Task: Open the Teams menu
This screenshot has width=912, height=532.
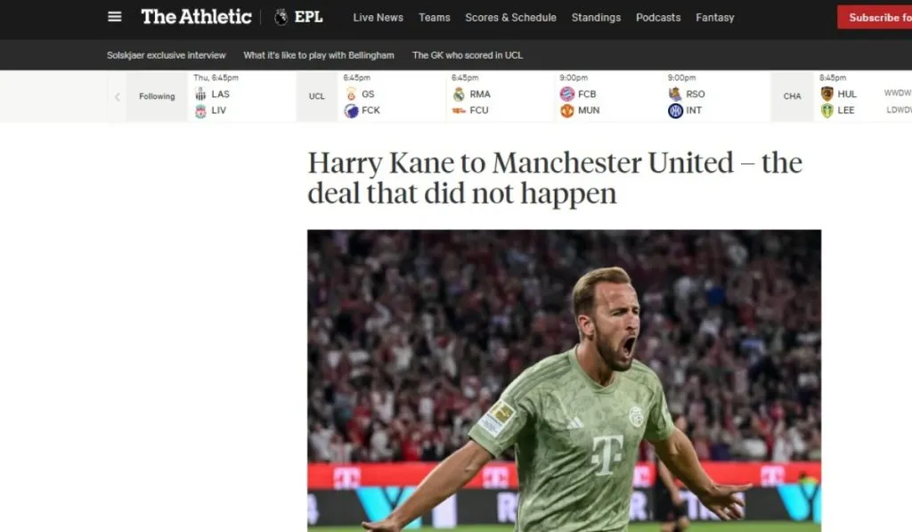Action: click(x=435, y=18)
